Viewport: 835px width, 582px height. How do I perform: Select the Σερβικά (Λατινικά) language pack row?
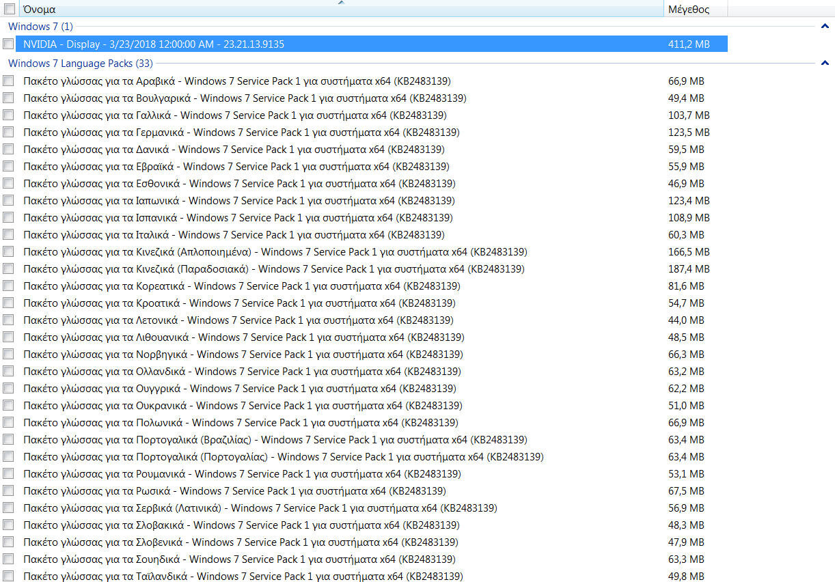pos(372,508)
